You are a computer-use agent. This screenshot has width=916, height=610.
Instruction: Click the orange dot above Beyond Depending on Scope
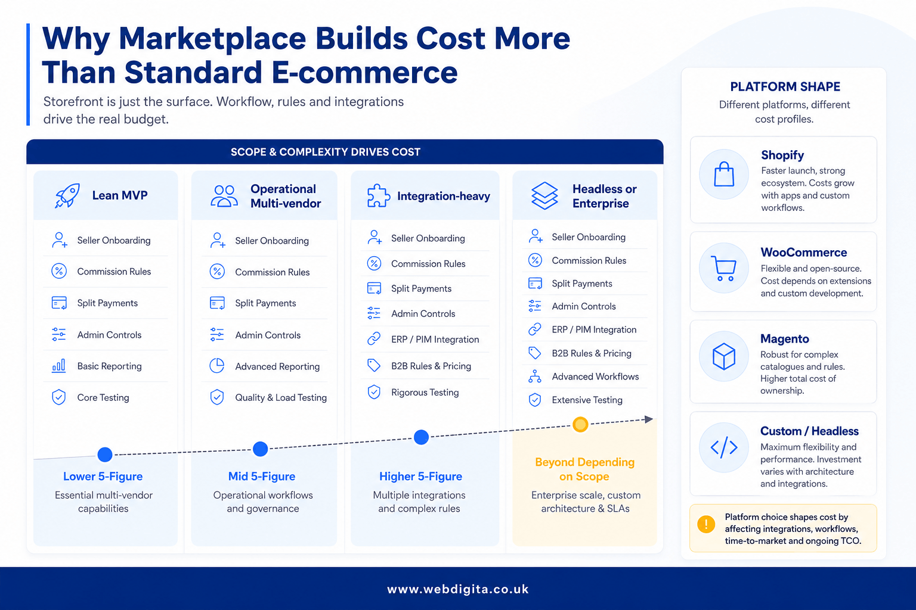point(580,424)
